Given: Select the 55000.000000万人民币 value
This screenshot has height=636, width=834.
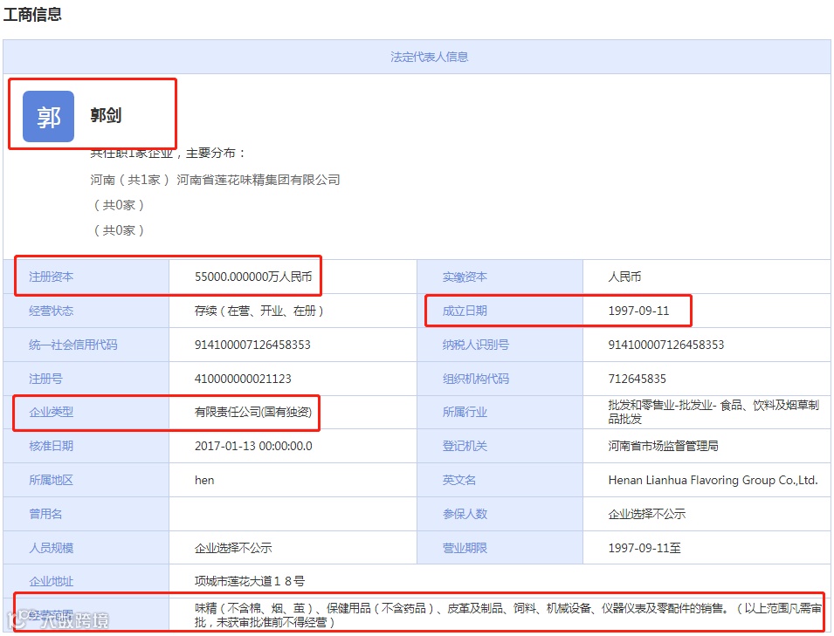Looking at the screenshot, I should (x=253, y=277).
